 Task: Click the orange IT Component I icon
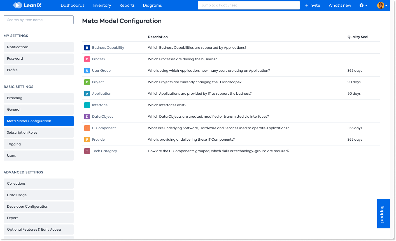pyautogui.click(x=87, y=128)
